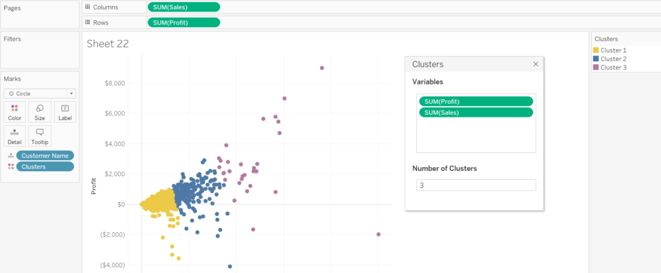The image size is (661, 273).
Task: Select the Clusters pill in Marks card
Action: (45, 167)
